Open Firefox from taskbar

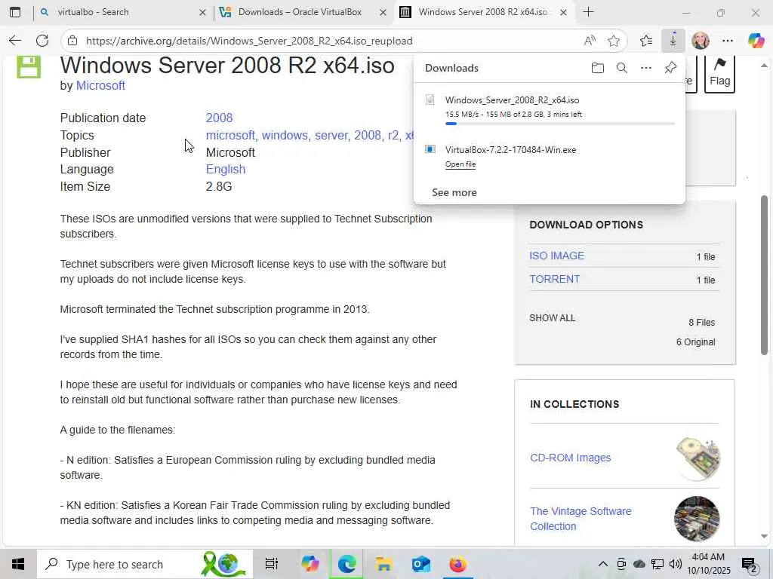point(458,564)
